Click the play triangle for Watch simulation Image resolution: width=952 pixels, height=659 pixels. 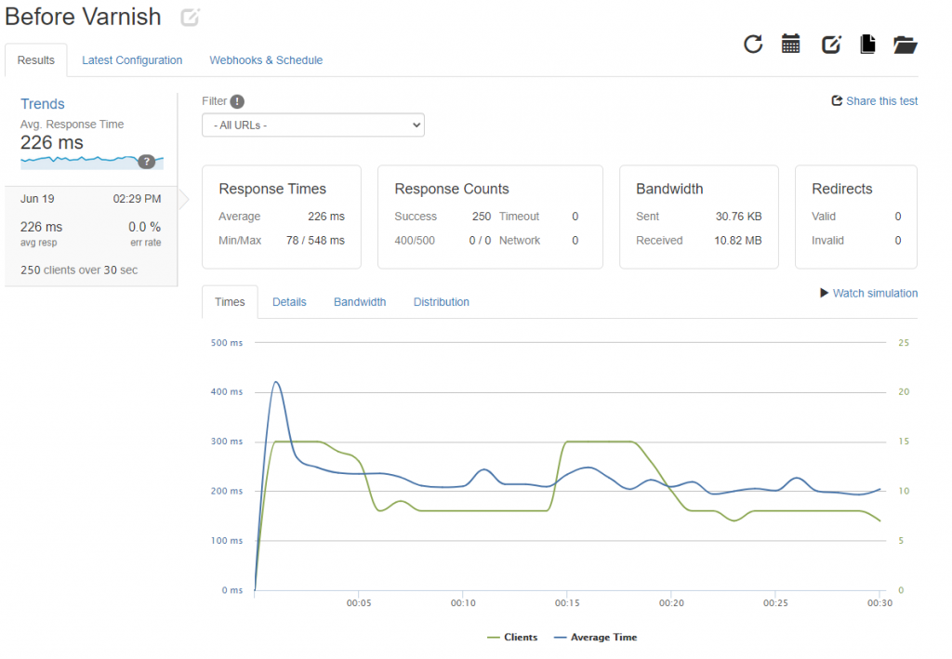(x=824, y=293)
